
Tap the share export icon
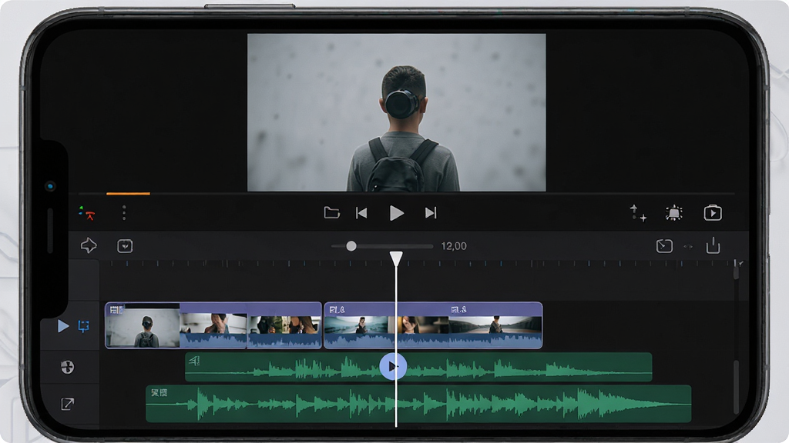(713, 245)
